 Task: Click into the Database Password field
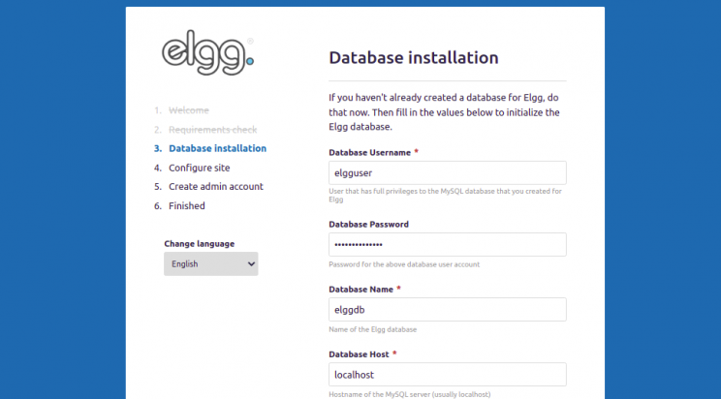pos(447,244)
